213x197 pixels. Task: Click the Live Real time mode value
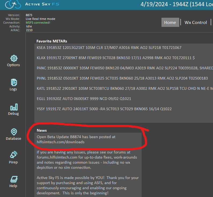(x=41, y=19)
